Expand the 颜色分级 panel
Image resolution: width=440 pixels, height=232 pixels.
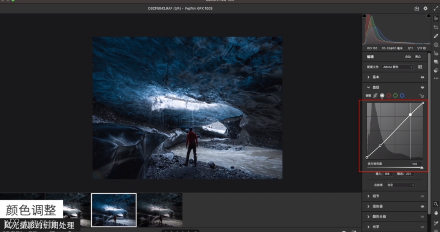pos(368,217)
